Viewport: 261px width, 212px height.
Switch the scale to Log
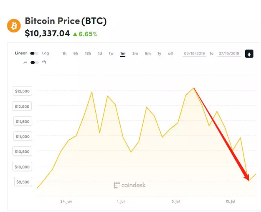45,53
